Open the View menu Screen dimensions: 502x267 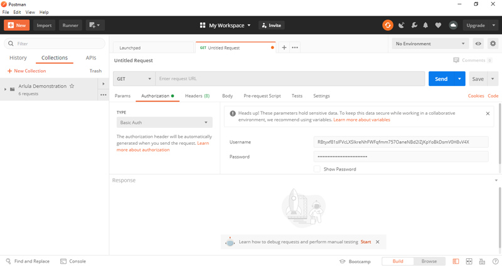(30, 12)
